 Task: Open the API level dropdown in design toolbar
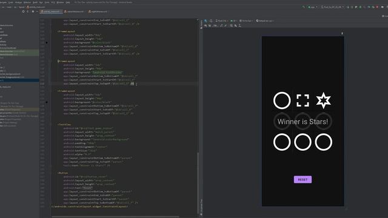point(233,21)
